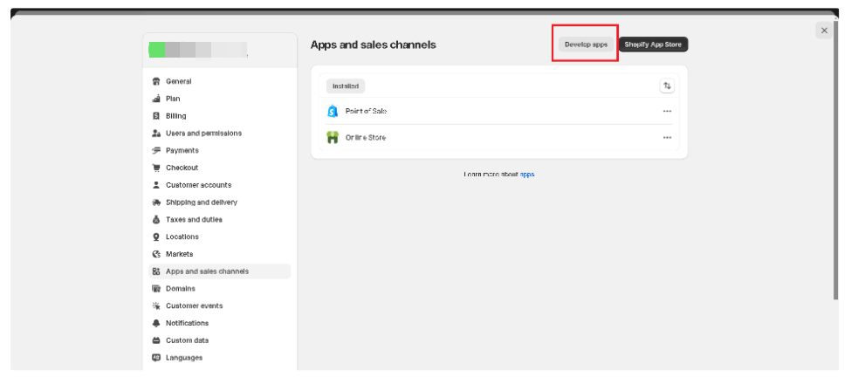858x391 pixels.
Task: Open Customer events settings
Action: 194,305
